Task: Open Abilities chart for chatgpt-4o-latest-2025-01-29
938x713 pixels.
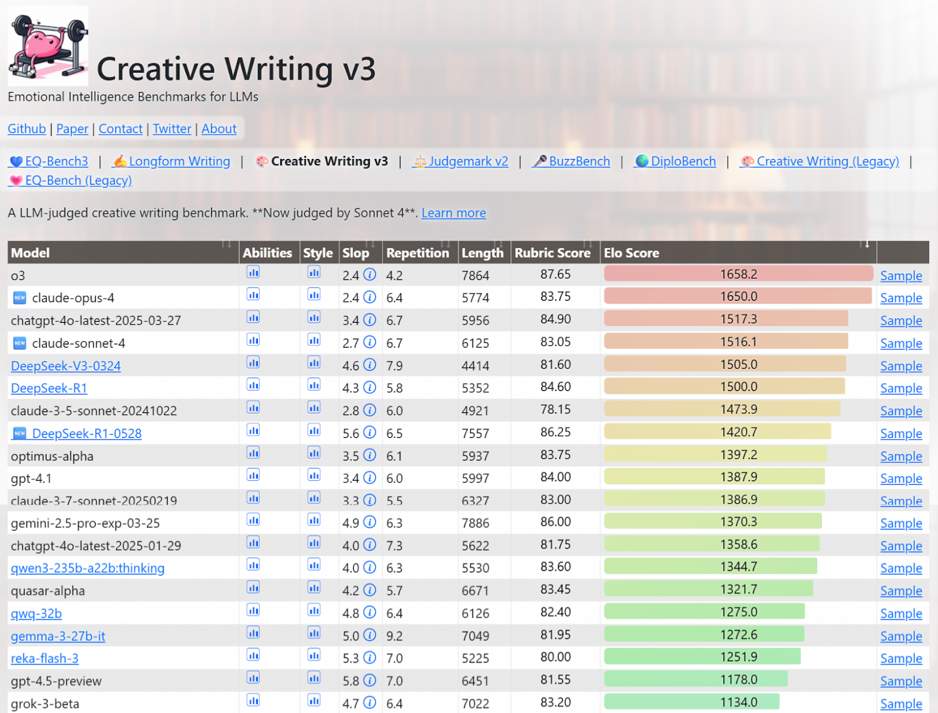Action: pos(253,543)
